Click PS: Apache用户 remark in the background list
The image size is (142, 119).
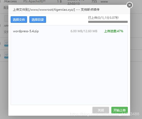(x=34, y=1)
